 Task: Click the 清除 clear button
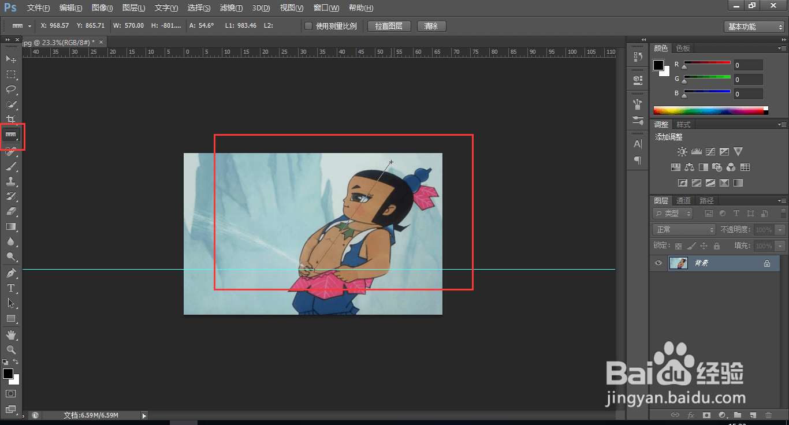431,27
